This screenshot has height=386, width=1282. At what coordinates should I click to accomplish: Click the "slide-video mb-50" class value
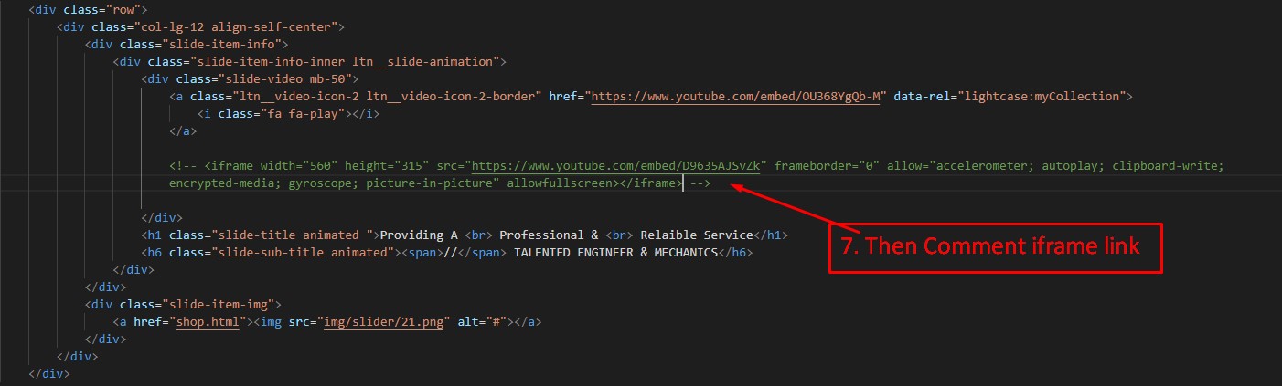point(272,78)
